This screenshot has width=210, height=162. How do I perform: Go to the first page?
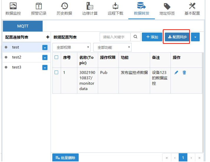coord(167,158)
